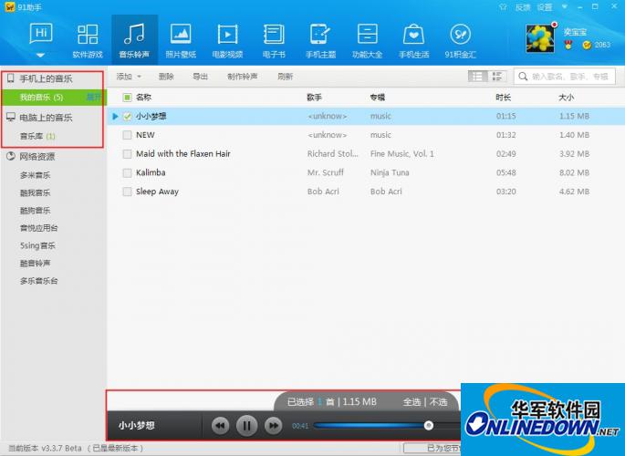625x456 pixels.
Task: Open the 软件游戏 apps section icon
Action: coord(88,38)
